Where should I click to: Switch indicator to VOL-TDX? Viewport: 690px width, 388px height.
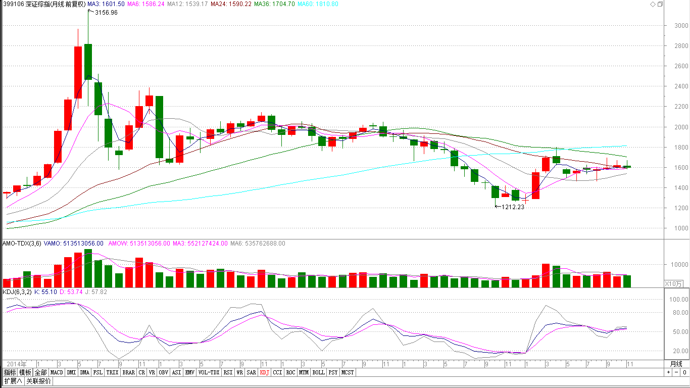(x=209, y=372)
